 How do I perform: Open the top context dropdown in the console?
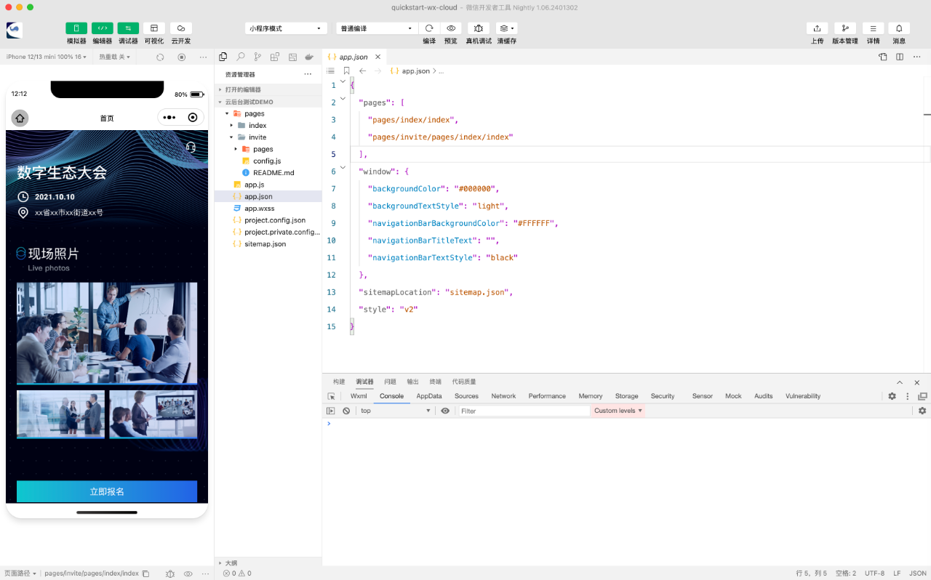396,411
